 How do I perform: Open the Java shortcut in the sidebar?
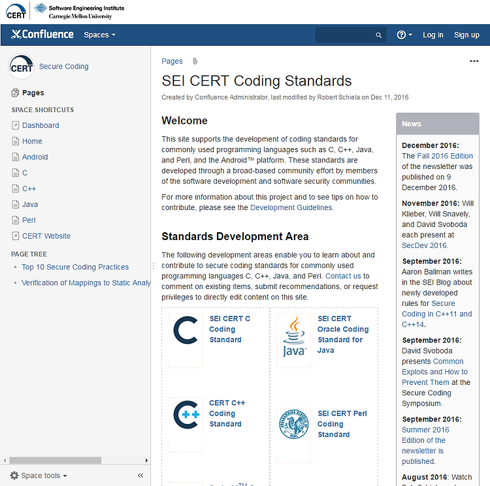click(30, 204)
